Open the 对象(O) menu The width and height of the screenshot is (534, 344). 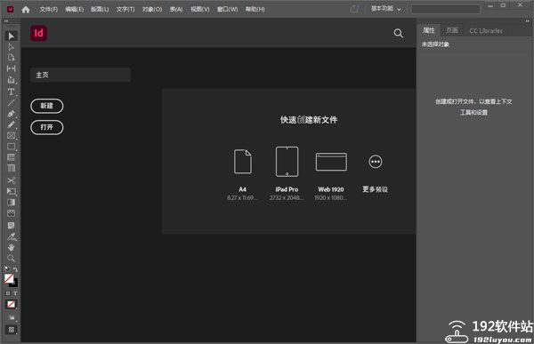152,9
